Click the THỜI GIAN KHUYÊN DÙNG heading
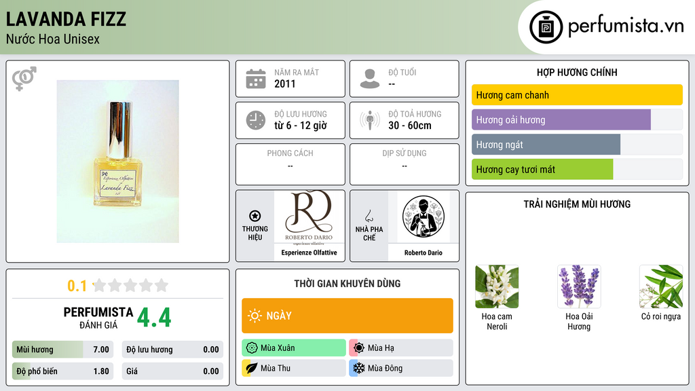695x391 pixels. click(347, 284)
